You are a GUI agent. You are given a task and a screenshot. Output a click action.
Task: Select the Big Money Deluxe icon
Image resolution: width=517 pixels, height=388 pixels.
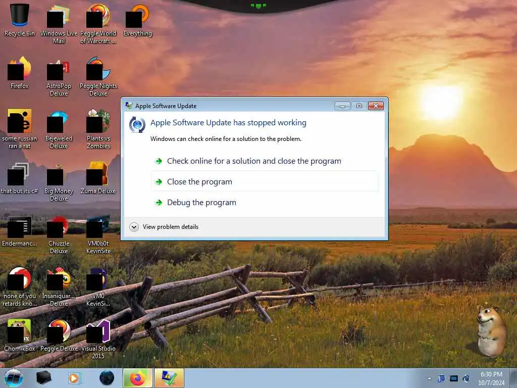point(59,181)
